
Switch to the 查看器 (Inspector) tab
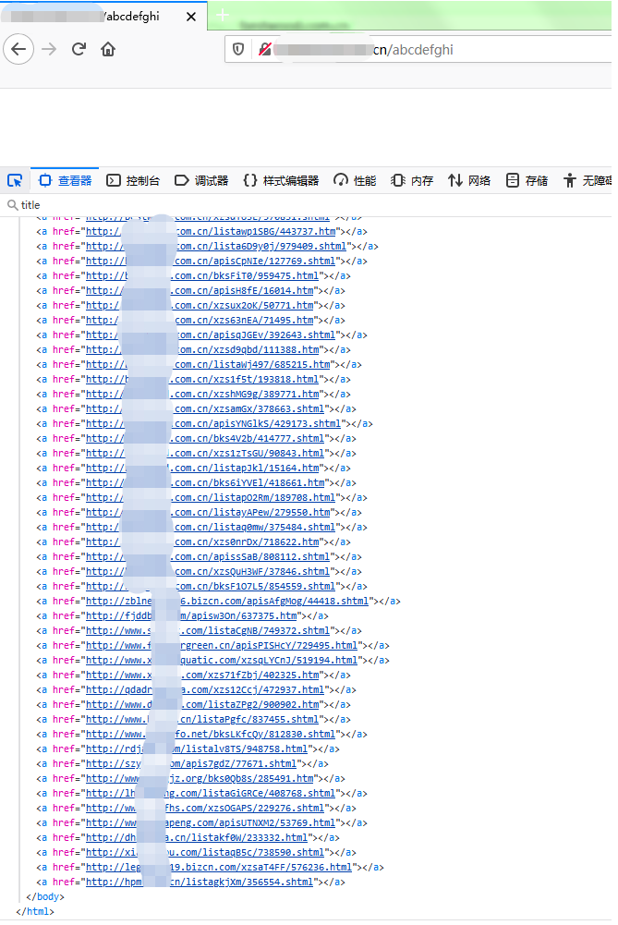point(65,180)
